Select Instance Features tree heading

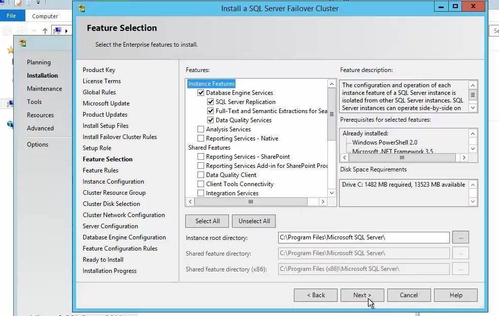211,84
